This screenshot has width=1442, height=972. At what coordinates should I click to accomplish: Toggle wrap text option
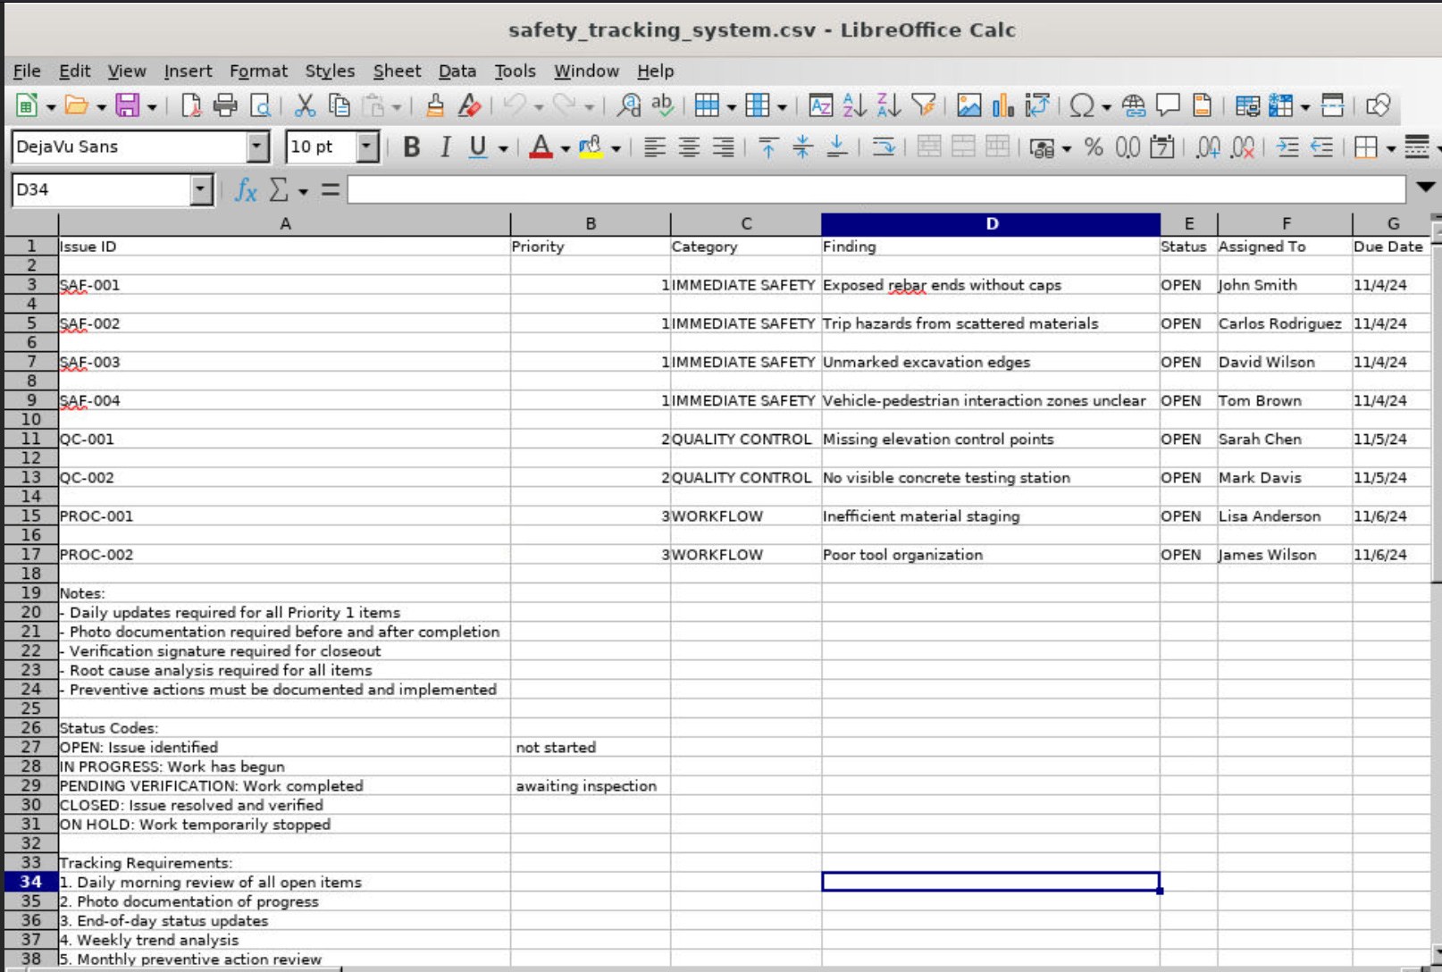(x=884, y=147)
